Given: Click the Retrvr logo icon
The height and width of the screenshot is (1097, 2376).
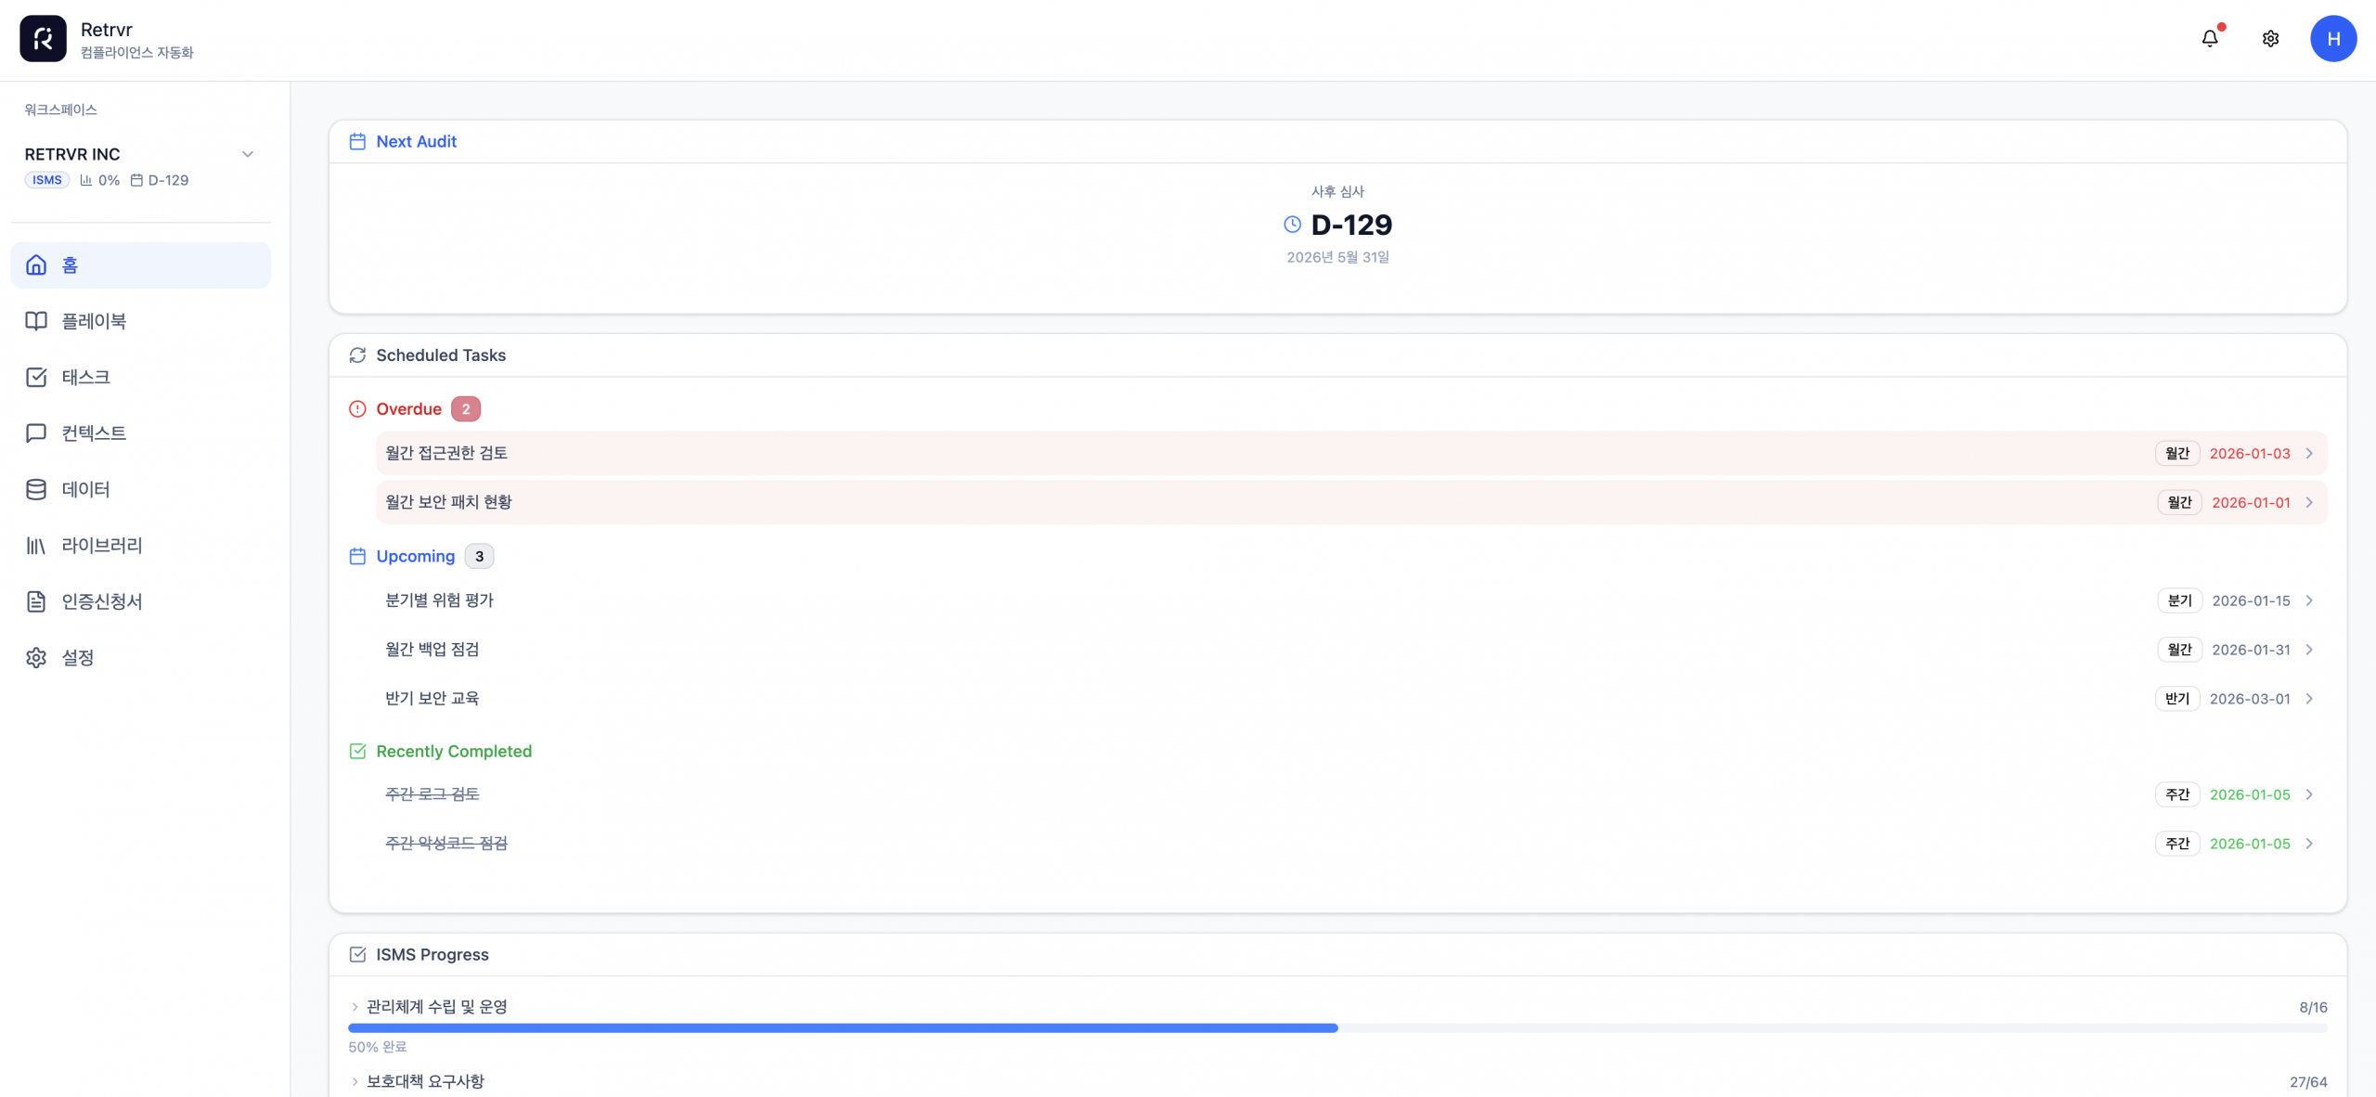Looking at the screenshot, I should 43,38.
